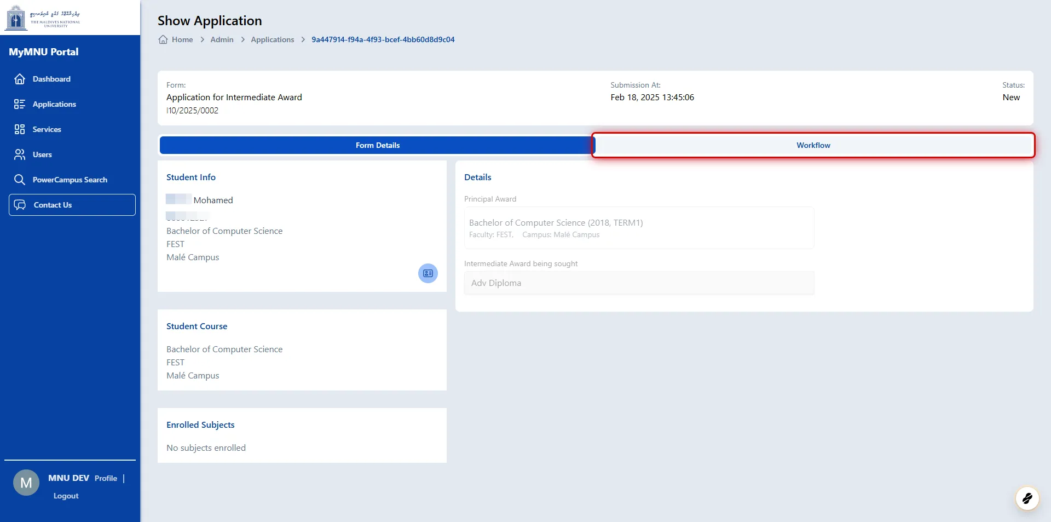Viewport: 1051px width, 522px height.
Task: Click the Intermediate Award field showing Adv Diploma
Action: coord(639,283)
